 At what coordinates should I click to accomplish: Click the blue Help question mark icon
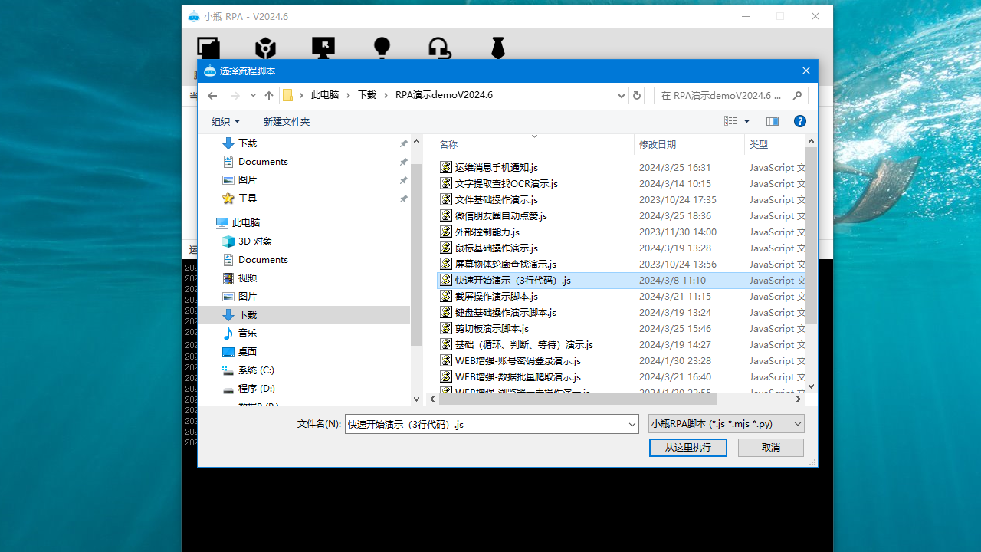pyautogui.click(x=799, y=120)
